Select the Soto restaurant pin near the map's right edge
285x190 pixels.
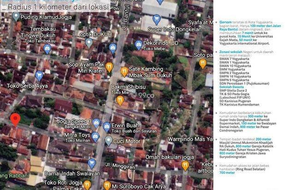(202, 64)
